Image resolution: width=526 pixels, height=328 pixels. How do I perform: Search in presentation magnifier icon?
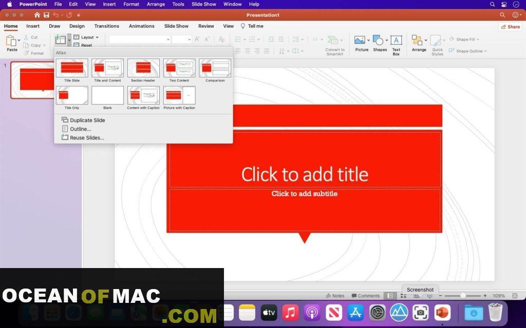(x=502, y=15)
